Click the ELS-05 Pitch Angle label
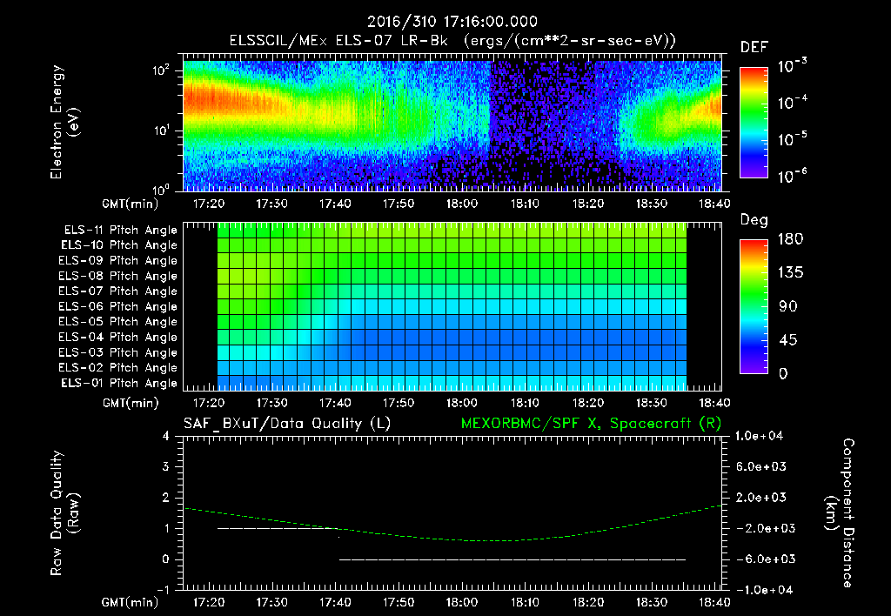 click(x=118, y=322)
